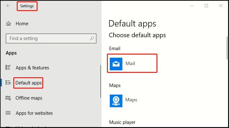This screenshot has height=128, width=229.
Task: Click the blue Mail app icon
Action: point(116,64)
